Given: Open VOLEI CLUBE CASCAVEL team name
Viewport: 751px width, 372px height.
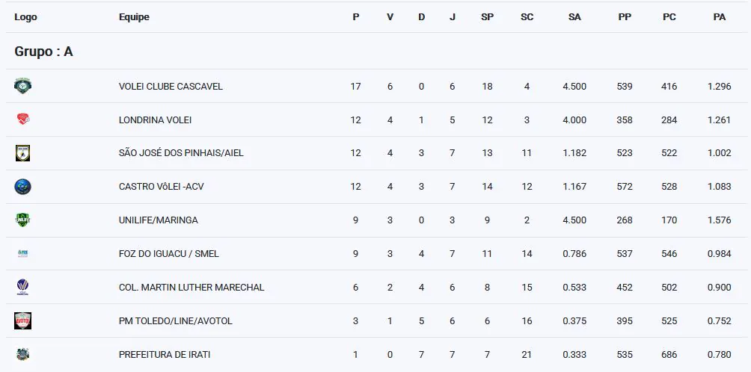Looking at the screenshot, I should coord(171,87).
